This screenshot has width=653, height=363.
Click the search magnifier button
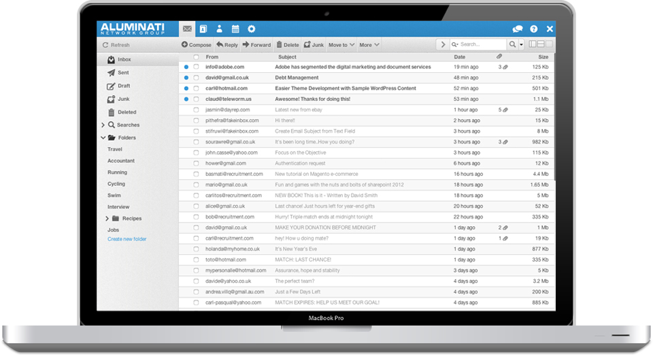point(512,45)
